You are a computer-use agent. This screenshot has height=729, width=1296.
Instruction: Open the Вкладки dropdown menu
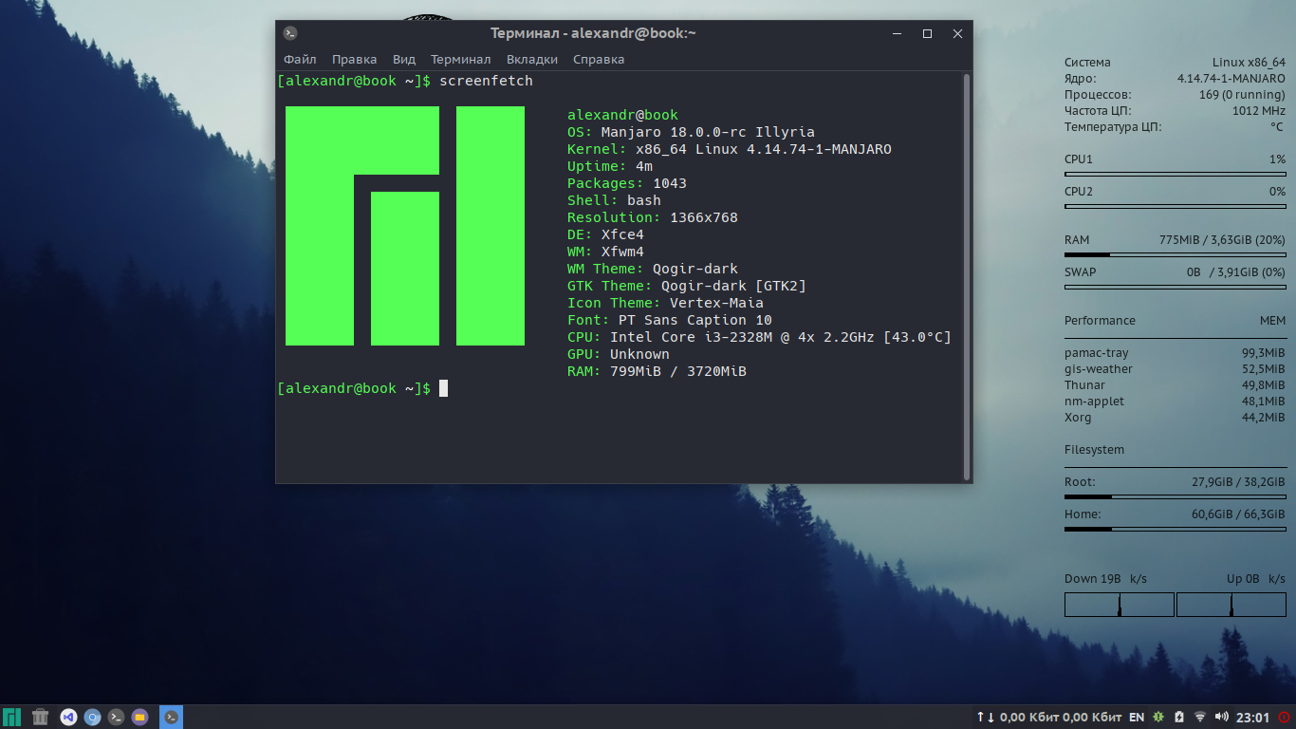coord(531,58)
